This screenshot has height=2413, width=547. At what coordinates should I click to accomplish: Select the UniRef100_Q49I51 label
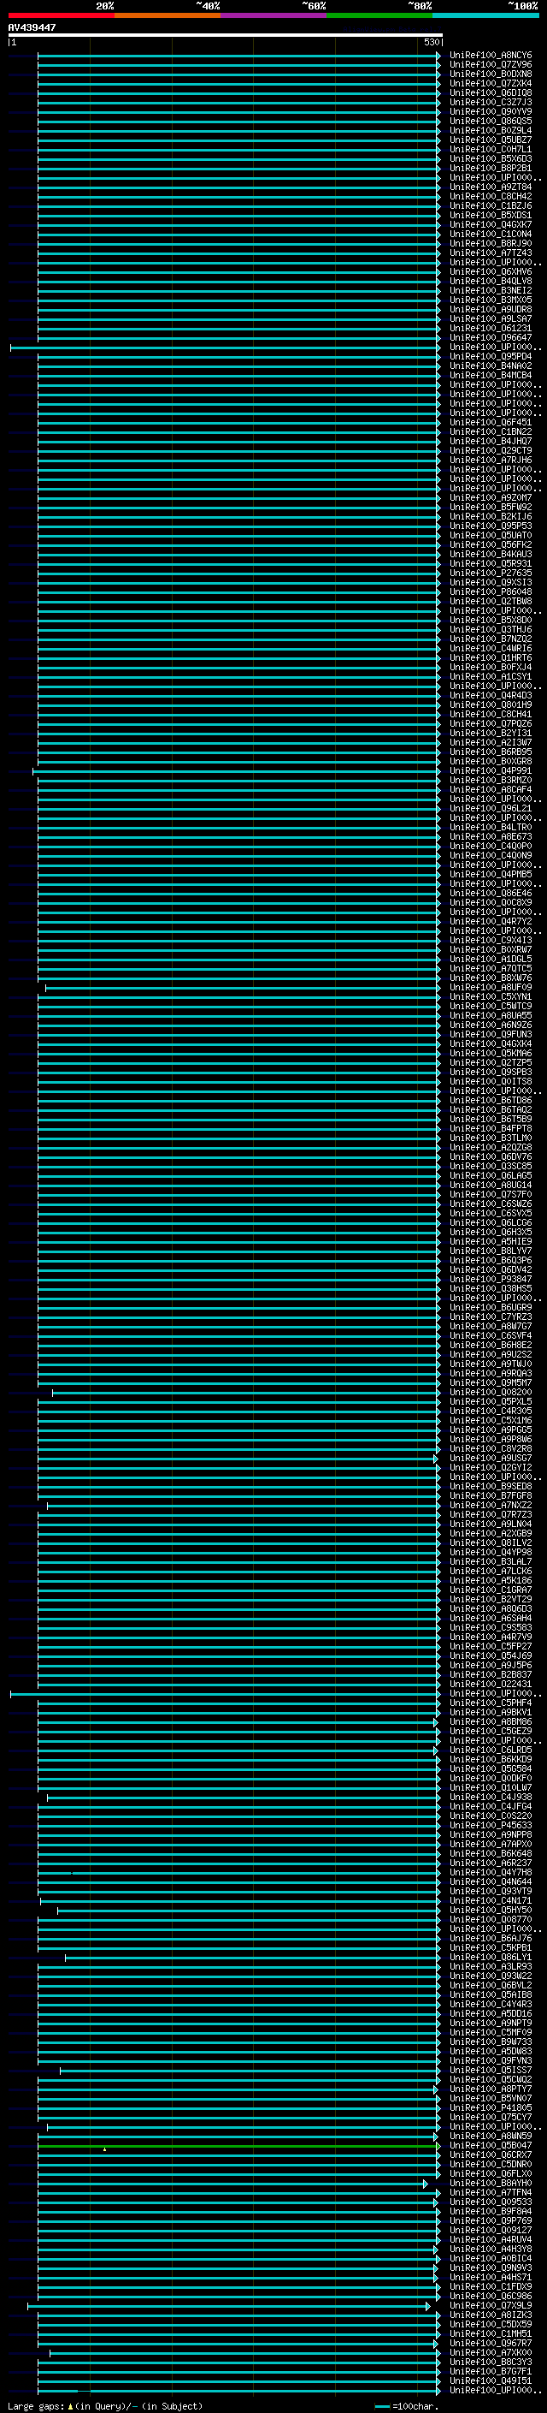pos(491,2380)
